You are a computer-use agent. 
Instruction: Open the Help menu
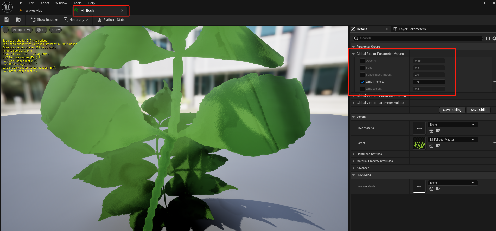91,3
